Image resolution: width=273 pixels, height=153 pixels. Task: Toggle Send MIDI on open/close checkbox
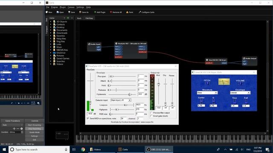pyautogui.click(x=88, y=118)
